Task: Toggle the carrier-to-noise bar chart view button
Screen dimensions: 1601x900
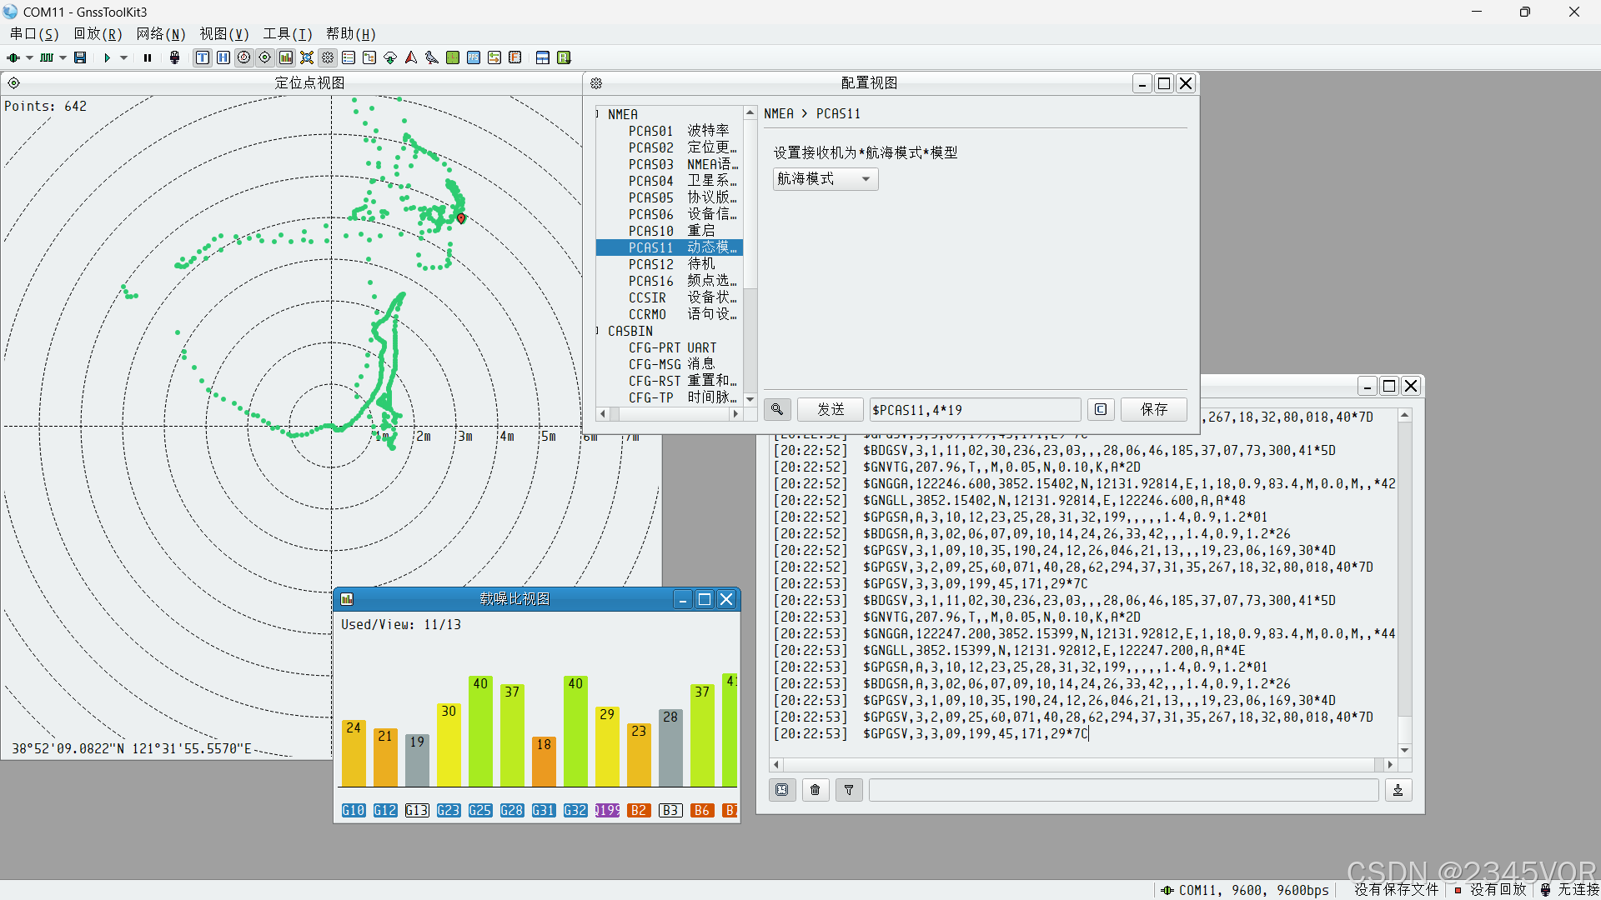Action: [x=286, y=57]
